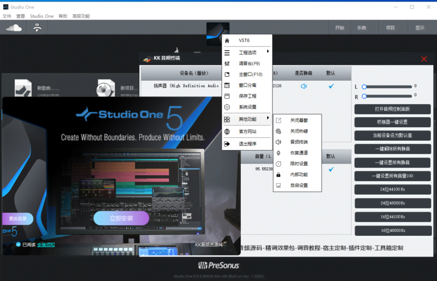Click the window icon for 主窗口(F10)

[x=227, y=74]
